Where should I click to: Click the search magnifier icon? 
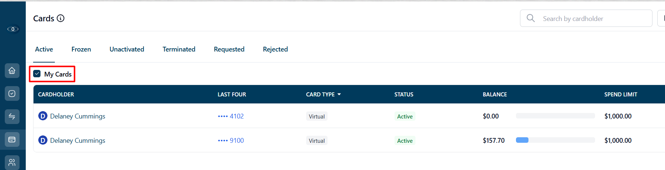coord(531,18)
